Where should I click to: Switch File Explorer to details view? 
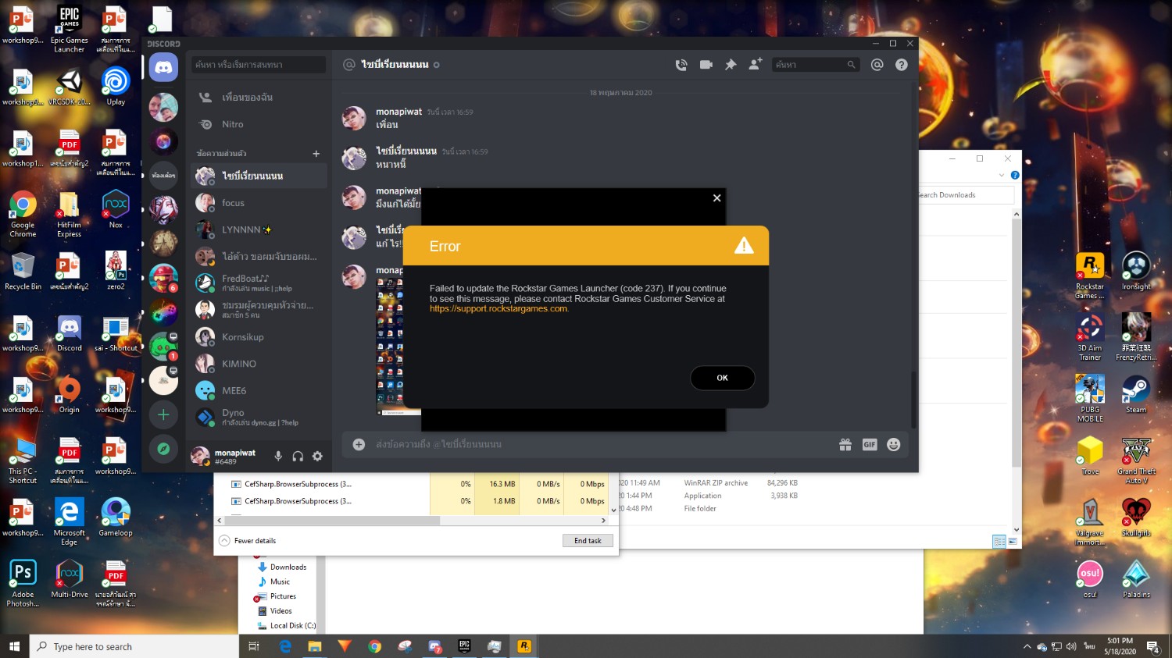click(x=999, y=541)
